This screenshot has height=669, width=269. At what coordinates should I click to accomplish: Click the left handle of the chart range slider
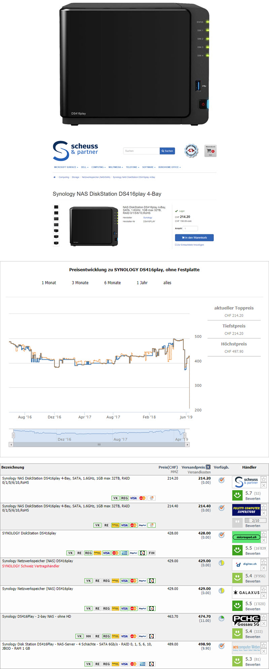[13, 435]
